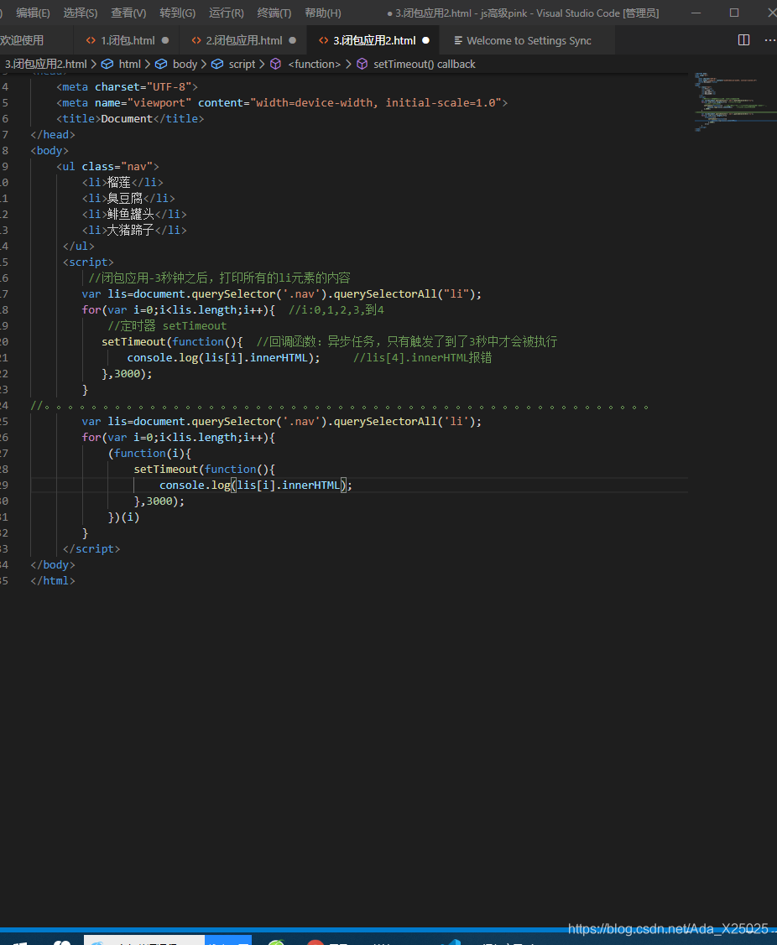777x945 pixels.
Task: Open the 转到(G) menu
Action: (x=177, y=13)
